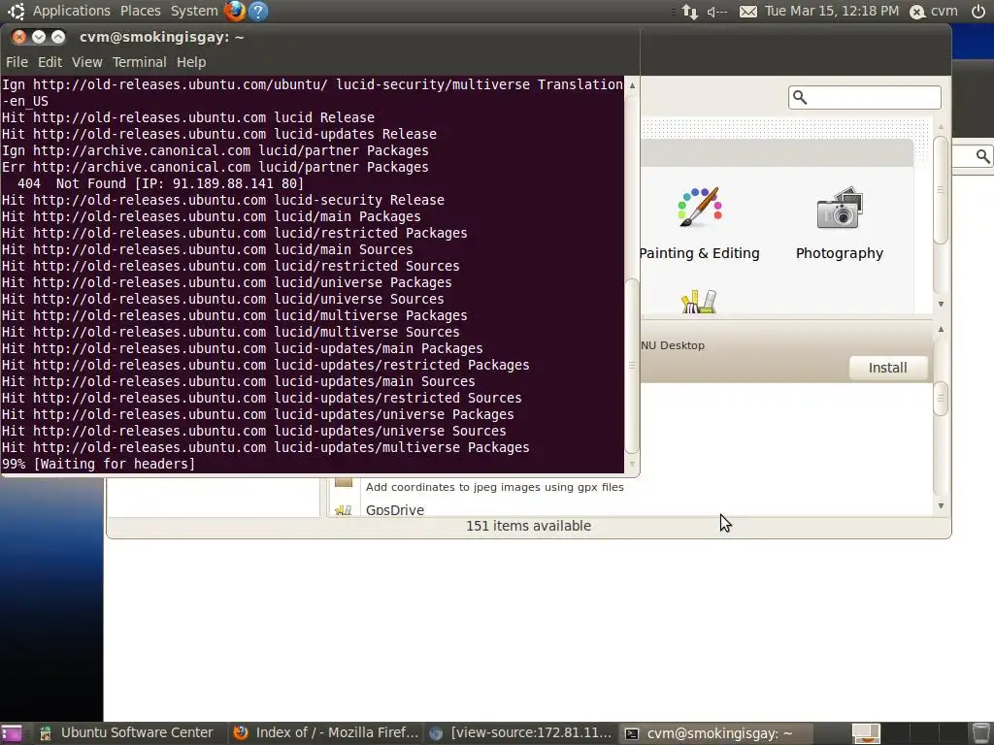The width and height of the screenshot is (994, 745).
Task: Open the terminal Help menu
Action: pos(191,62)
